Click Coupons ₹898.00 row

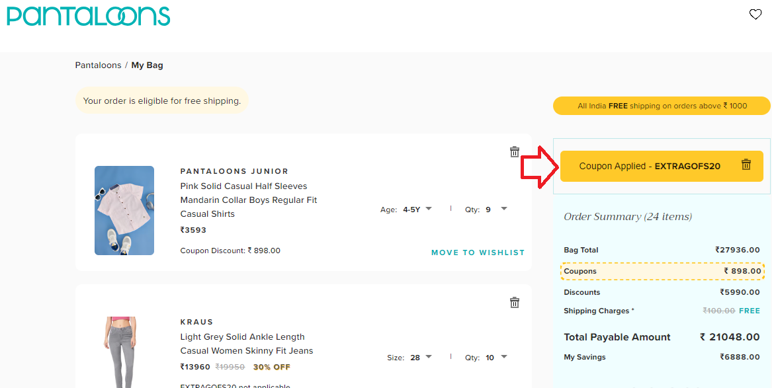pos(662,271)
